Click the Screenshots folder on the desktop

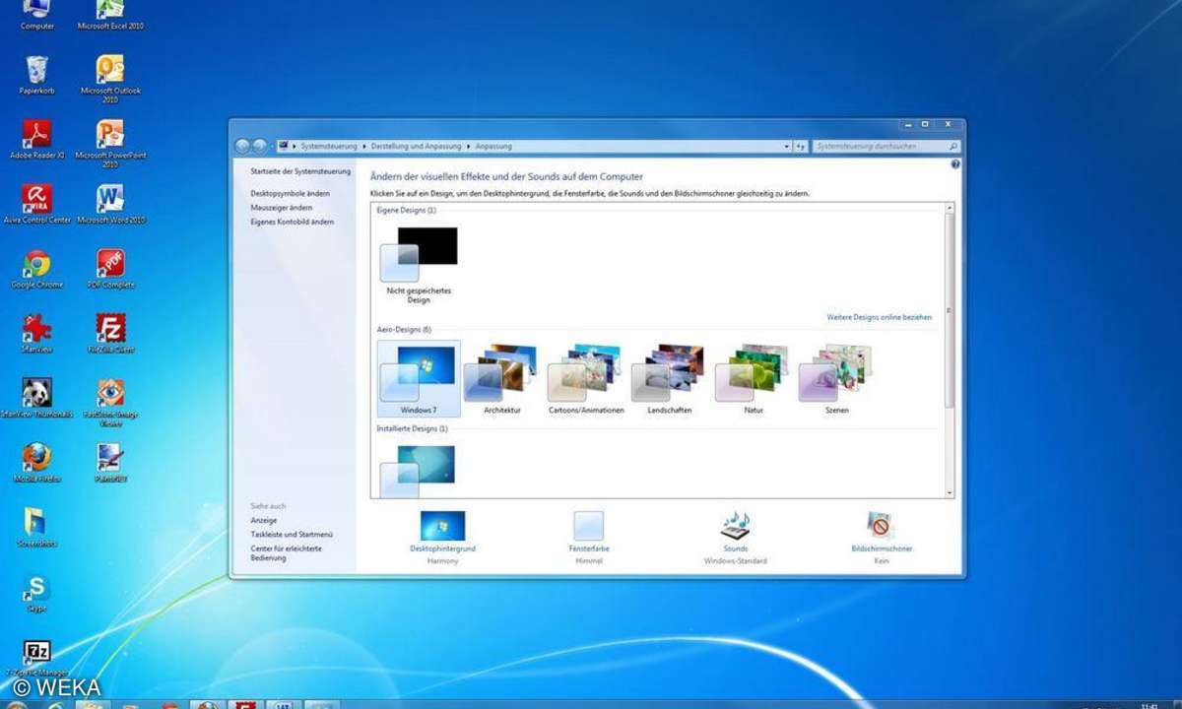coord(36,528)
